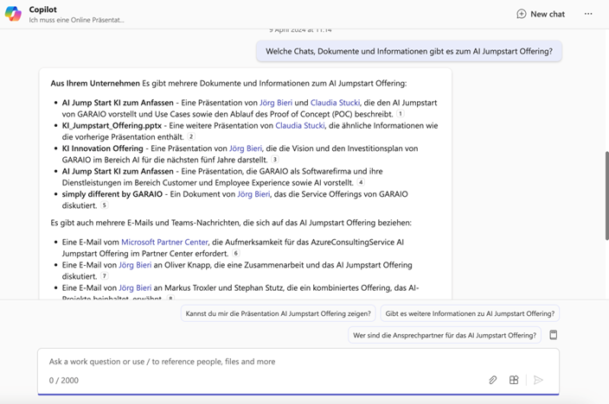Screen dimensions: 609x404
Task: Click the 'KI Innovation Offering' title text
Action: [x=103, y=148]
